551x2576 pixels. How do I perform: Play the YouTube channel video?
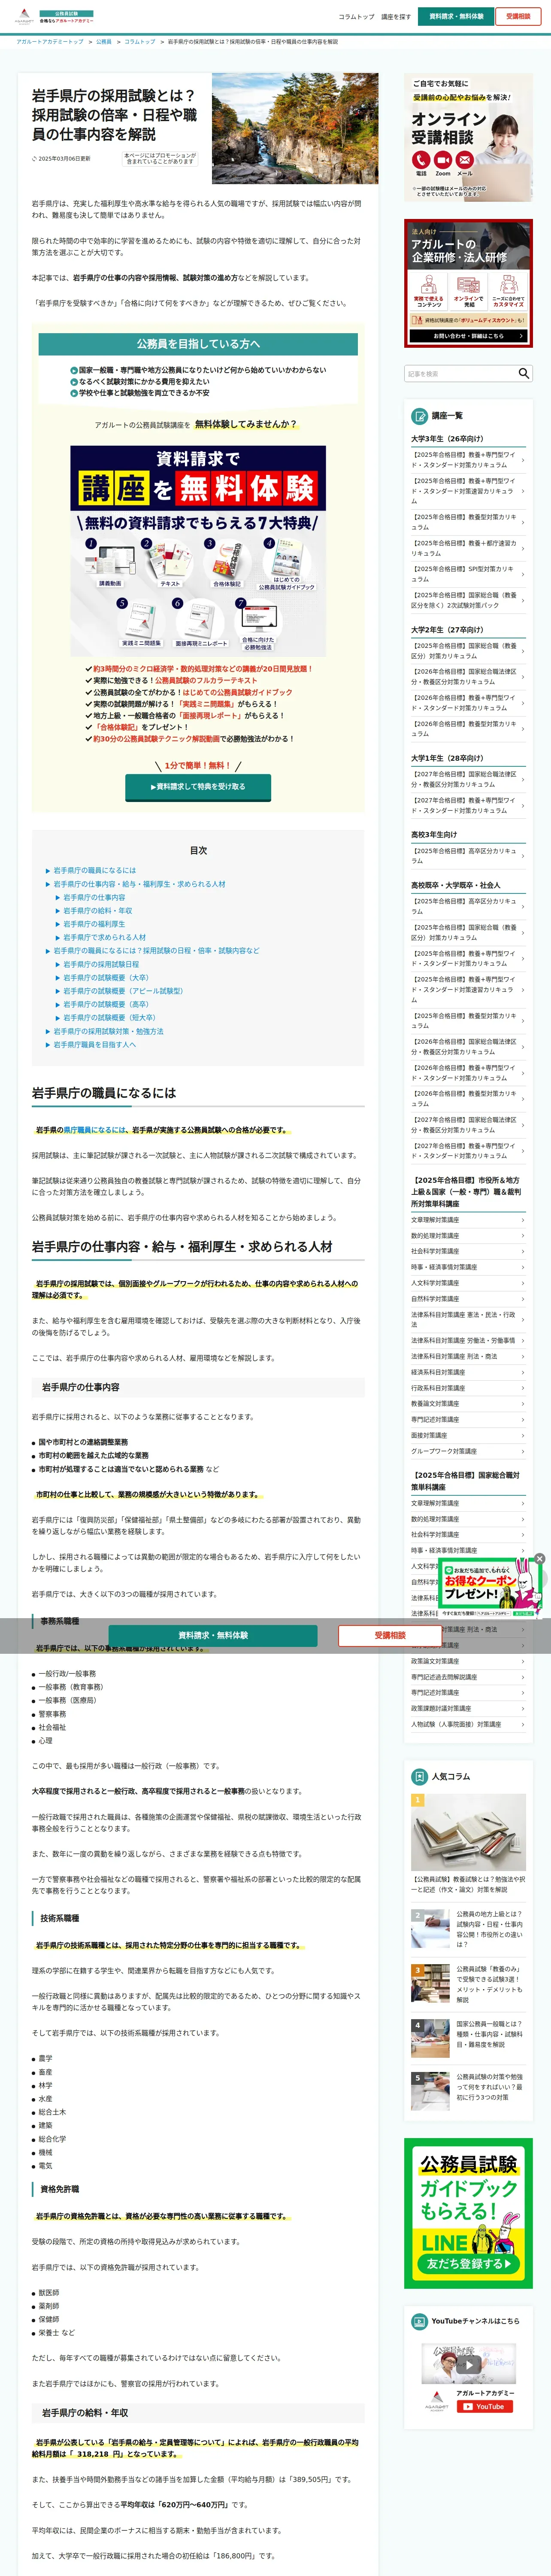pos(468,2366)
